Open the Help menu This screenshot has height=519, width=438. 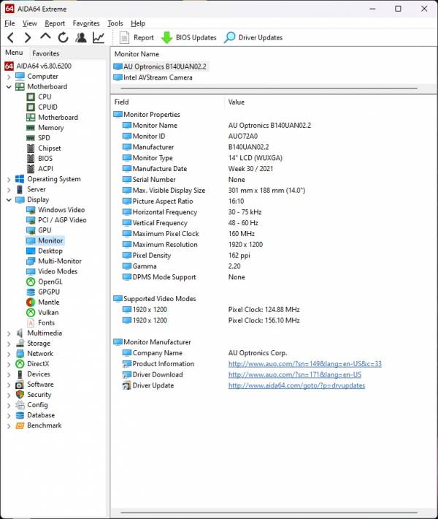pyautogui.click(x=138, y=23)
